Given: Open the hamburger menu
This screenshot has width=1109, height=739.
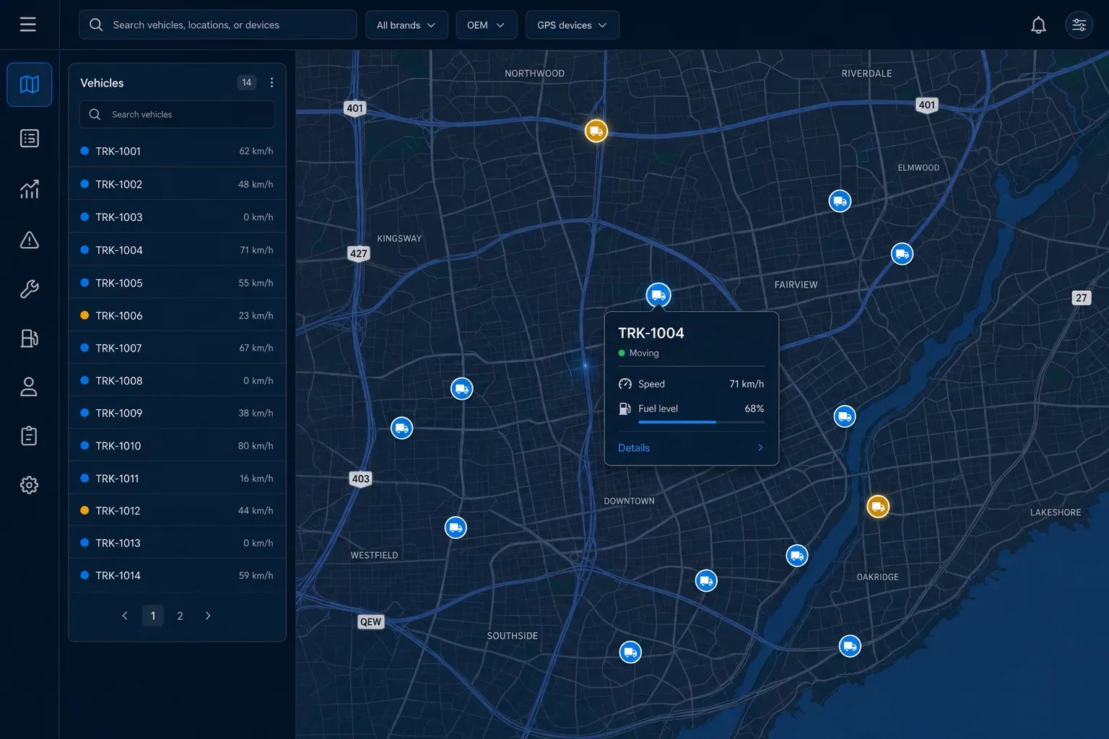Looking at the screenshot, I should pyautogui.click(x=28, y=25).
